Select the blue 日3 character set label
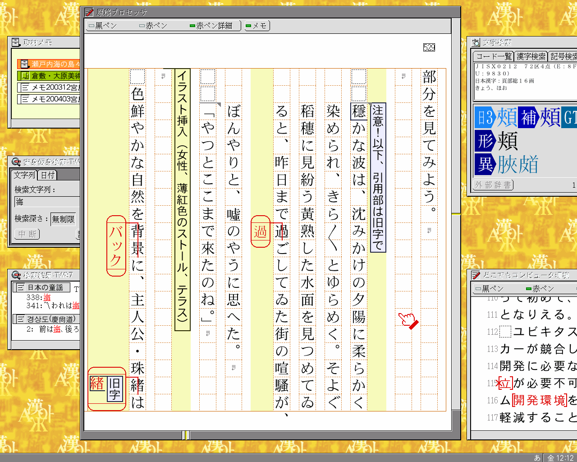 [485, 117]
